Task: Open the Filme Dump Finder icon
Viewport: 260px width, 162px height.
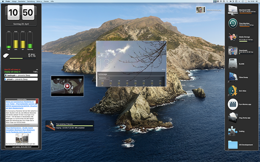Action: tap(233, 77)
